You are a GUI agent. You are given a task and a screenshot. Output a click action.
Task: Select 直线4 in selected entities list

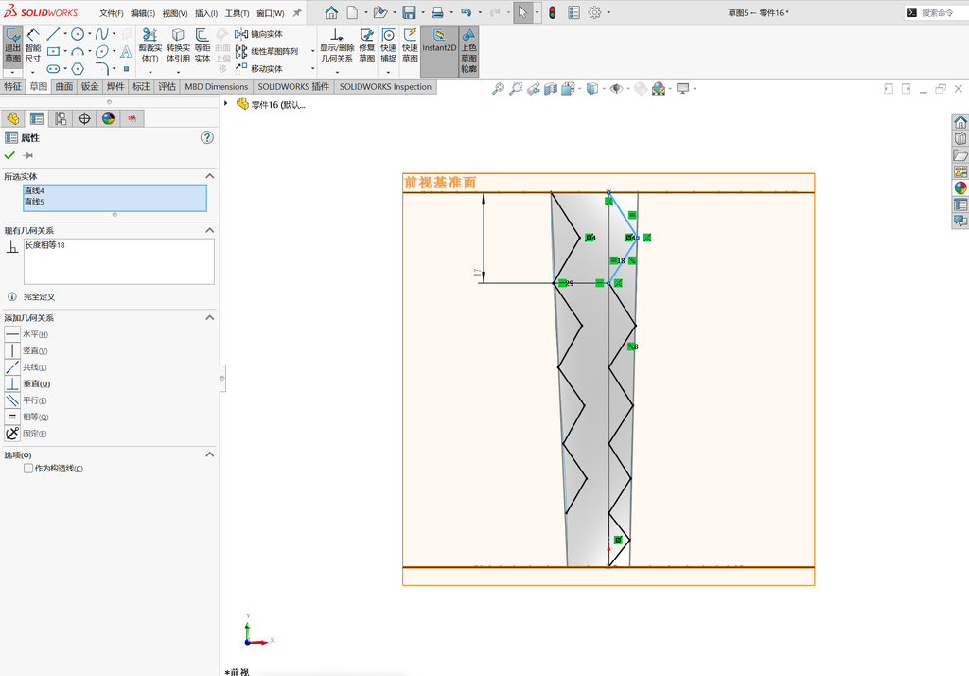(x=115, y=190)
